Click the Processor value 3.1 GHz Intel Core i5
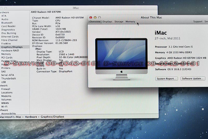 180,47
